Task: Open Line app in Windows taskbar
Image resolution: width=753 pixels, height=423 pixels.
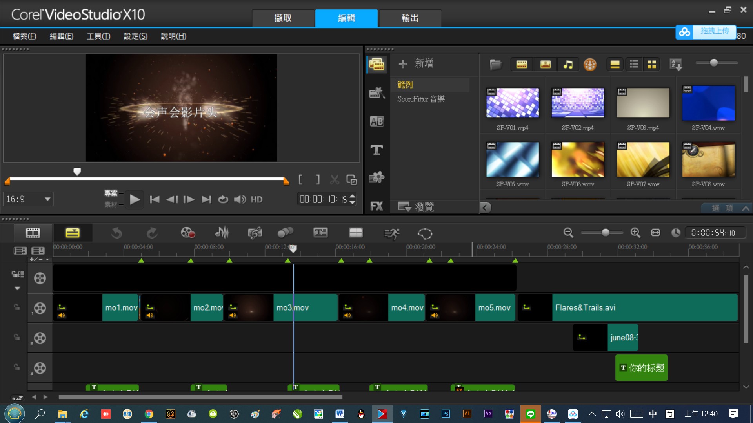Action: click(x=531, y=414)
